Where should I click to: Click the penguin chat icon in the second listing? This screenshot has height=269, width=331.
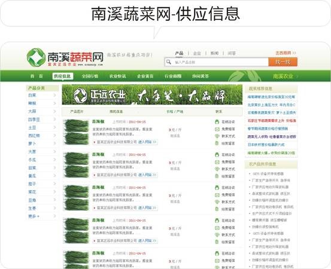coord(217,155)
